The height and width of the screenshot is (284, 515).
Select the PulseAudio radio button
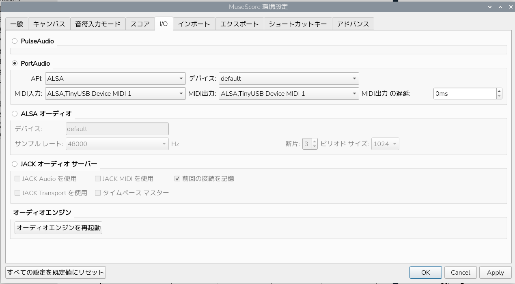[x=15, y=41]
